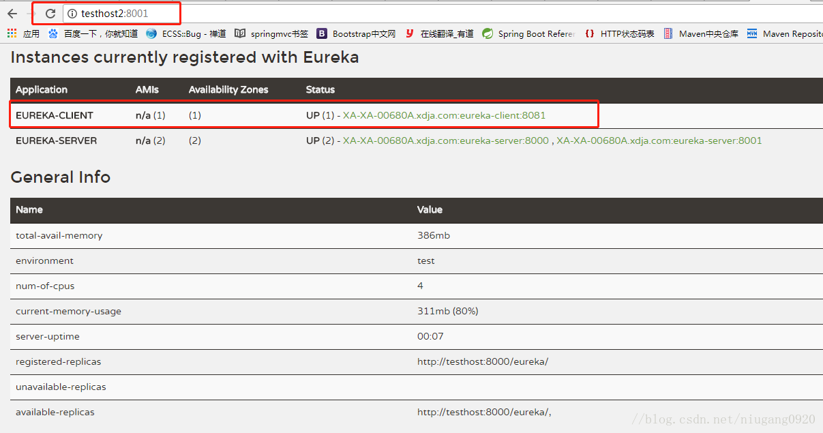Select the registered-replicas row name
823x433 pixels.
(58, 361)
